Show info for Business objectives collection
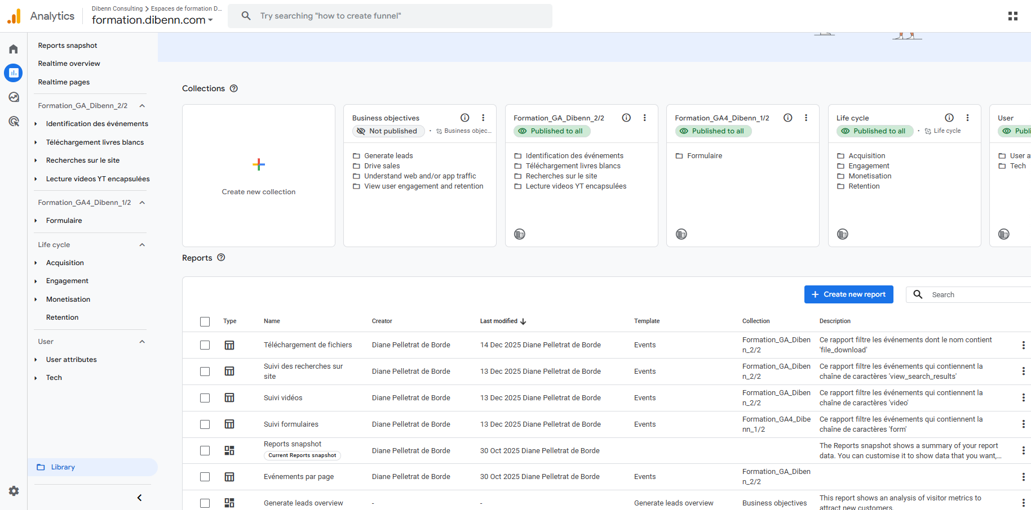The width and height of the screenshot is (1031, 510). tap(464, 118)
